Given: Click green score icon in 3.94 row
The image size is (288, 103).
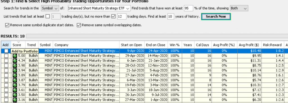Looking at the screenshot, I should [15, 70].
